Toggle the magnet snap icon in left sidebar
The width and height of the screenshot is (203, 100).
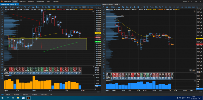pos(2,73)
